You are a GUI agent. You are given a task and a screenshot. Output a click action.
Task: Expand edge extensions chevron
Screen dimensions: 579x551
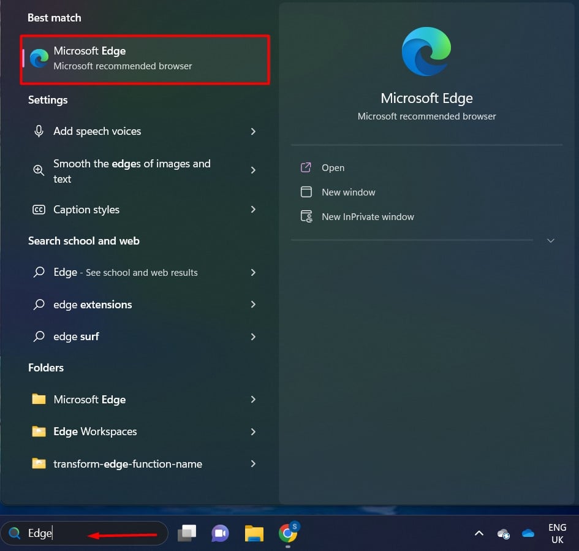pyautogui.click(x=253, y=304)
